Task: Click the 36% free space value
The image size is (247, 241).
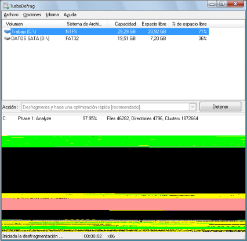Action: (x=202, y=38)
